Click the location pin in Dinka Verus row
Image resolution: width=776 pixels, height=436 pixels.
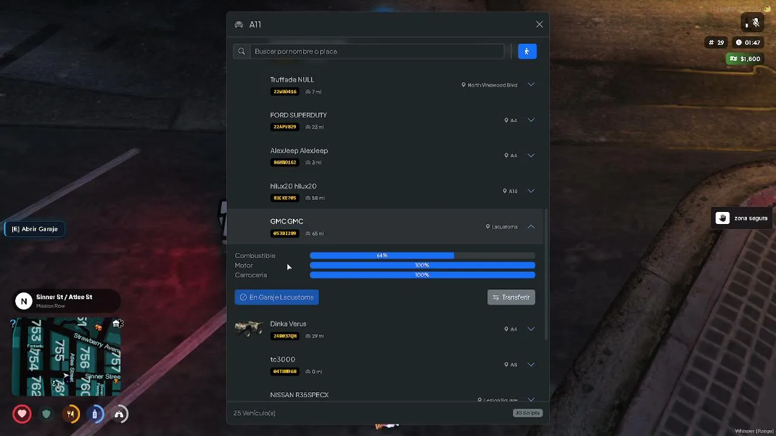click(506, 329)
